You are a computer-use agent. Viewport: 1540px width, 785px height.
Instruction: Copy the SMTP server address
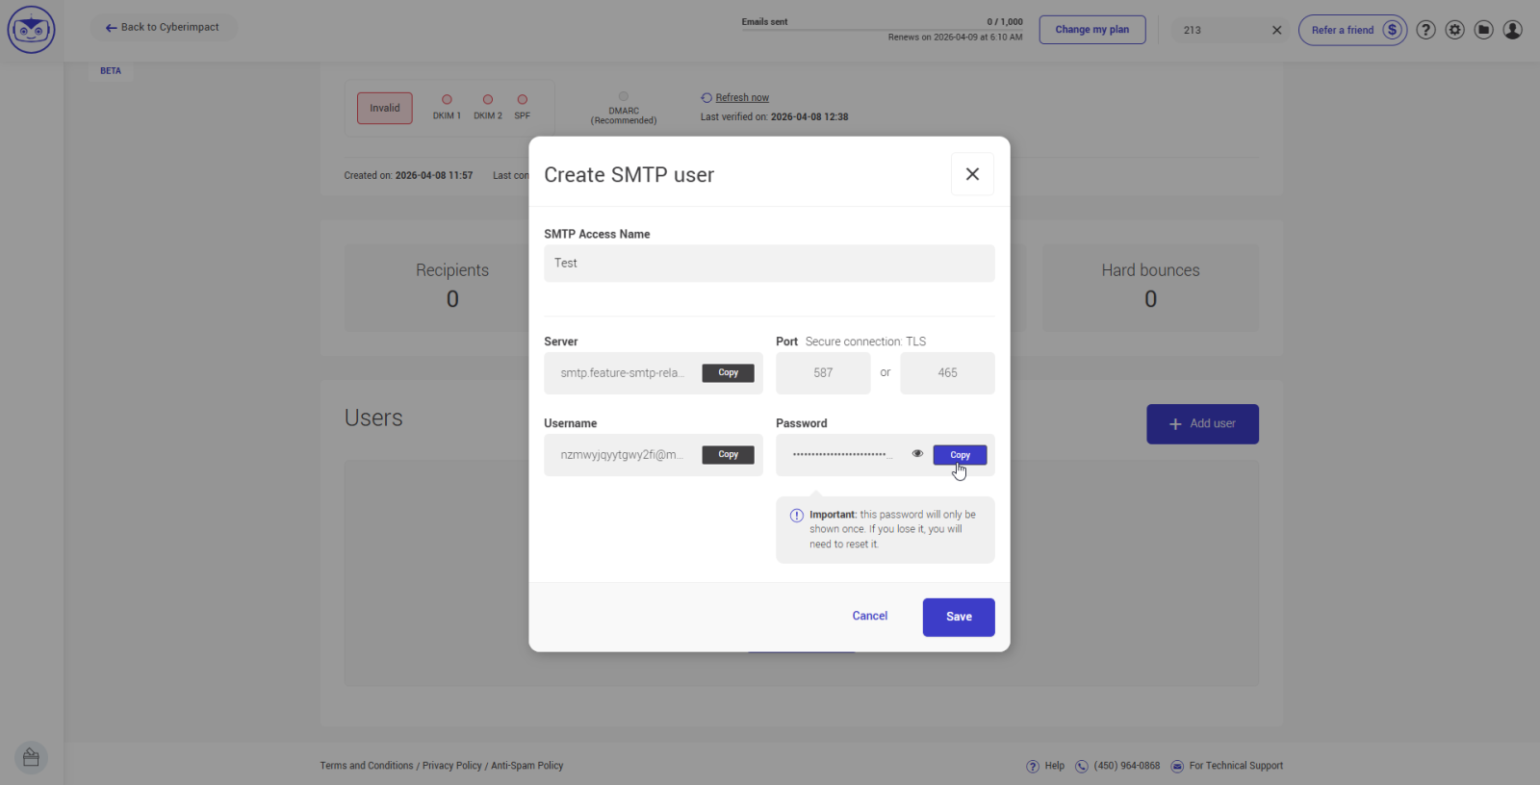point(728,373)
